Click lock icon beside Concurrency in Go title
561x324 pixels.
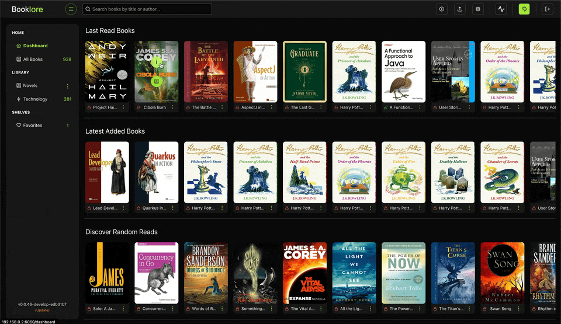pyautogui.click(x=138, y=309)
